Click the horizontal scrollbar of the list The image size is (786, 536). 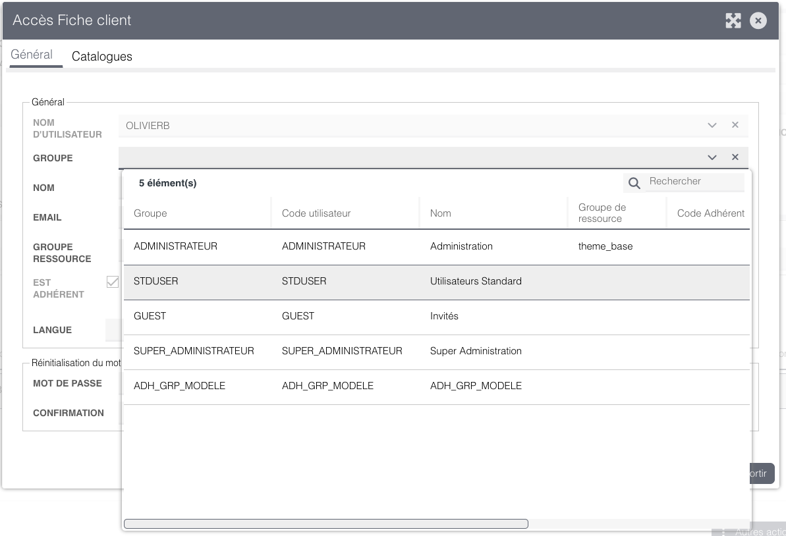point(326,524)
